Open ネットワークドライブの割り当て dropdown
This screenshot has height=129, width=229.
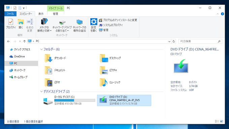62,25
